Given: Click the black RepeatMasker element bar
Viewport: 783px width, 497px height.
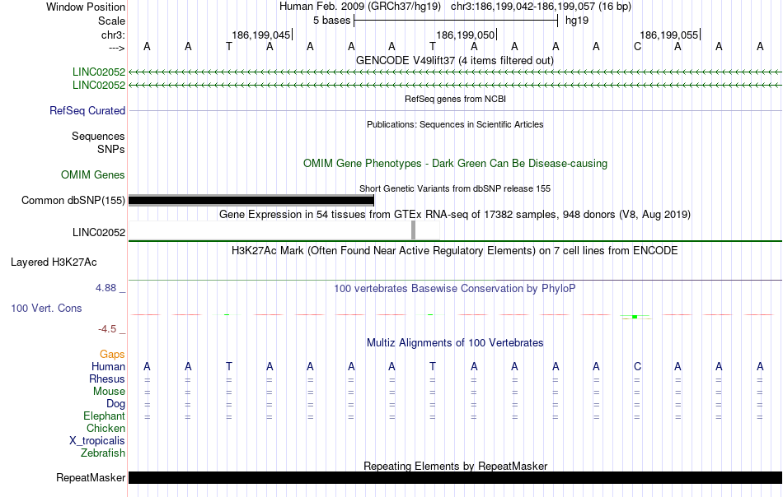Looking at the screenshot, I should (x=456, y=477).
